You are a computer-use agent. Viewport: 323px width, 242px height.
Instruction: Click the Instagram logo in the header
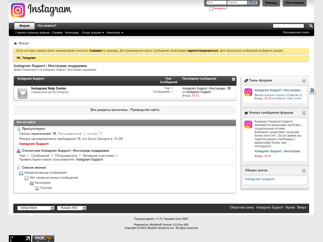pyautogui.click(x=41, y=10)
